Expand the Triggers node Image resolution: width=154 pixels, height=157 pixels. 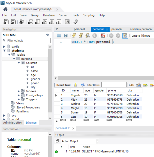tap(19, 99)
